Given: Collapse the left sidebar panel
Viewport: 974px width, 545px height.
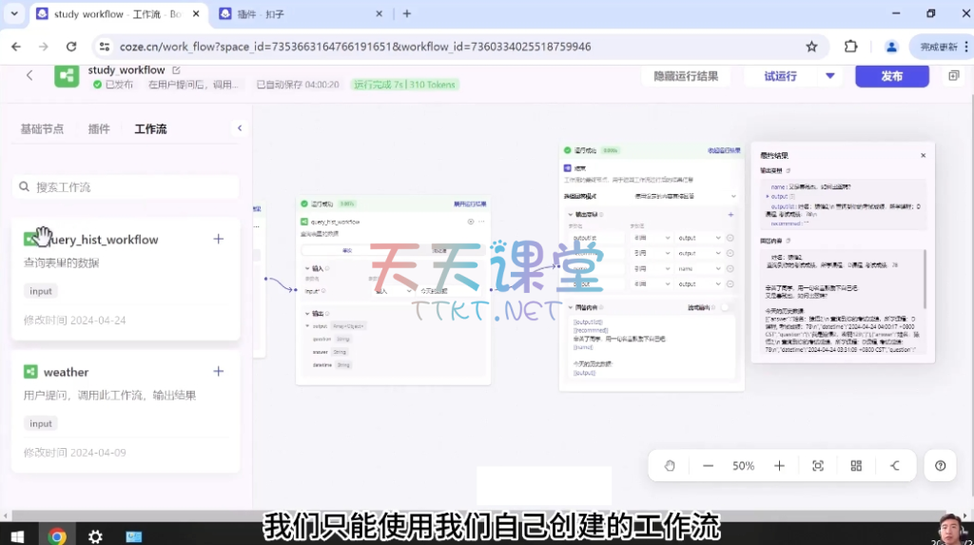Looking at the screenshot, I should [x=240, y=128].
